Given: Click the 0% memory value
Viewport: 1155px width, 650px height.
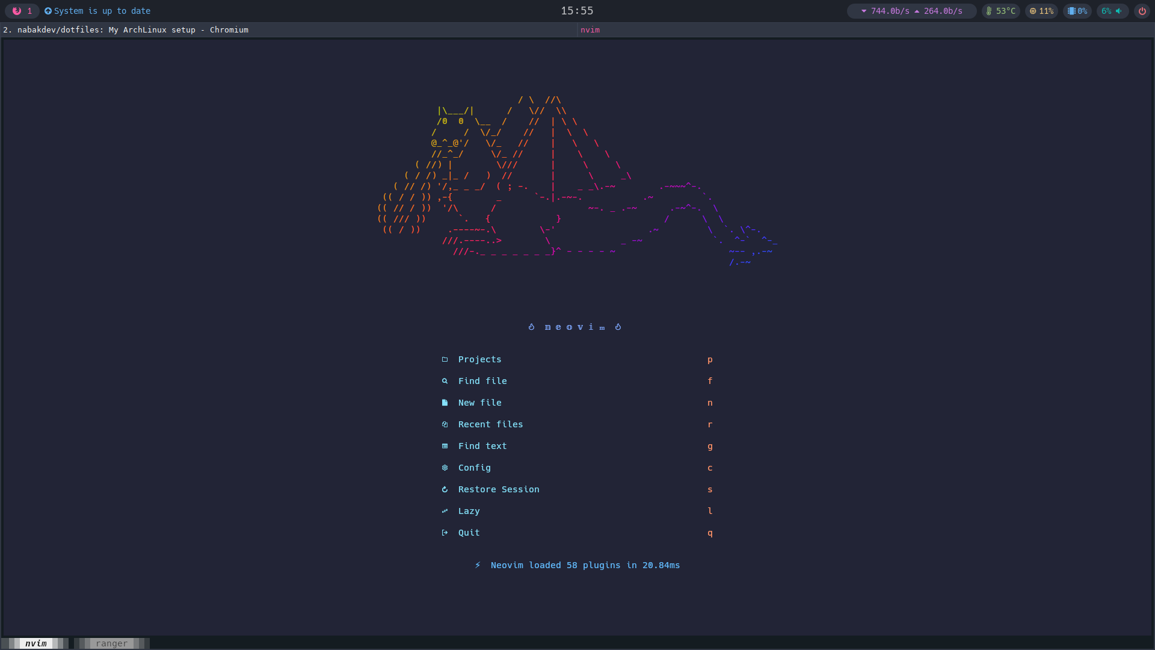Looking at the screenshot, I should [1082, 11].
